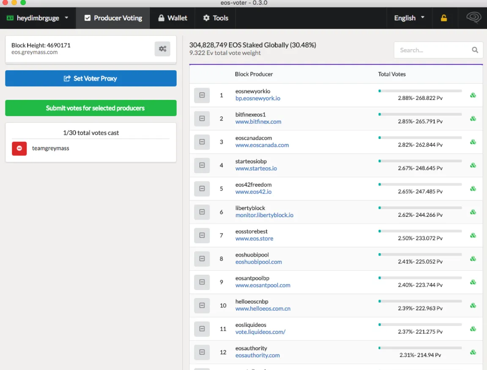Click the green info icon for libertyblock
Viewport: 487px width, 370px height.
pyautogui.click(x=473, y=212)
